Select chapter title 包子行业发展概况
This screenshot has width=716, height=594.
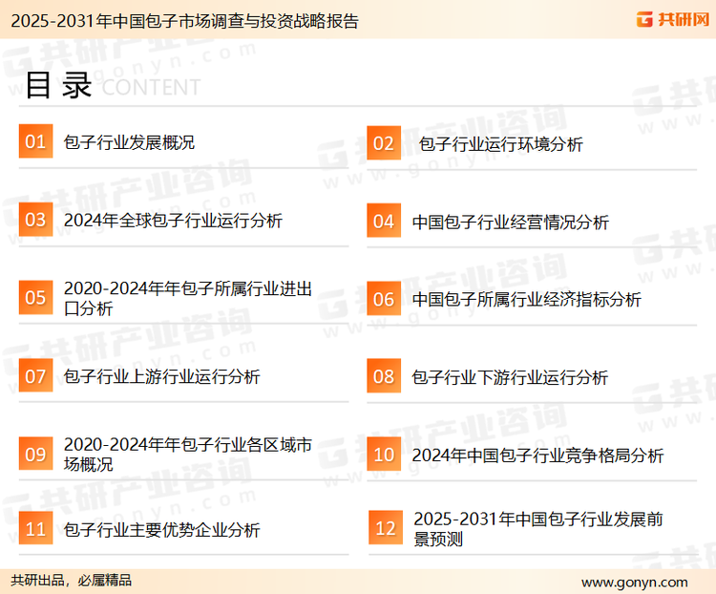tap(129, 142)
